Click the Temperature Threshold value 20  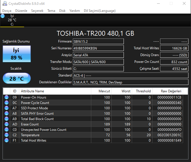coord(148,135)
